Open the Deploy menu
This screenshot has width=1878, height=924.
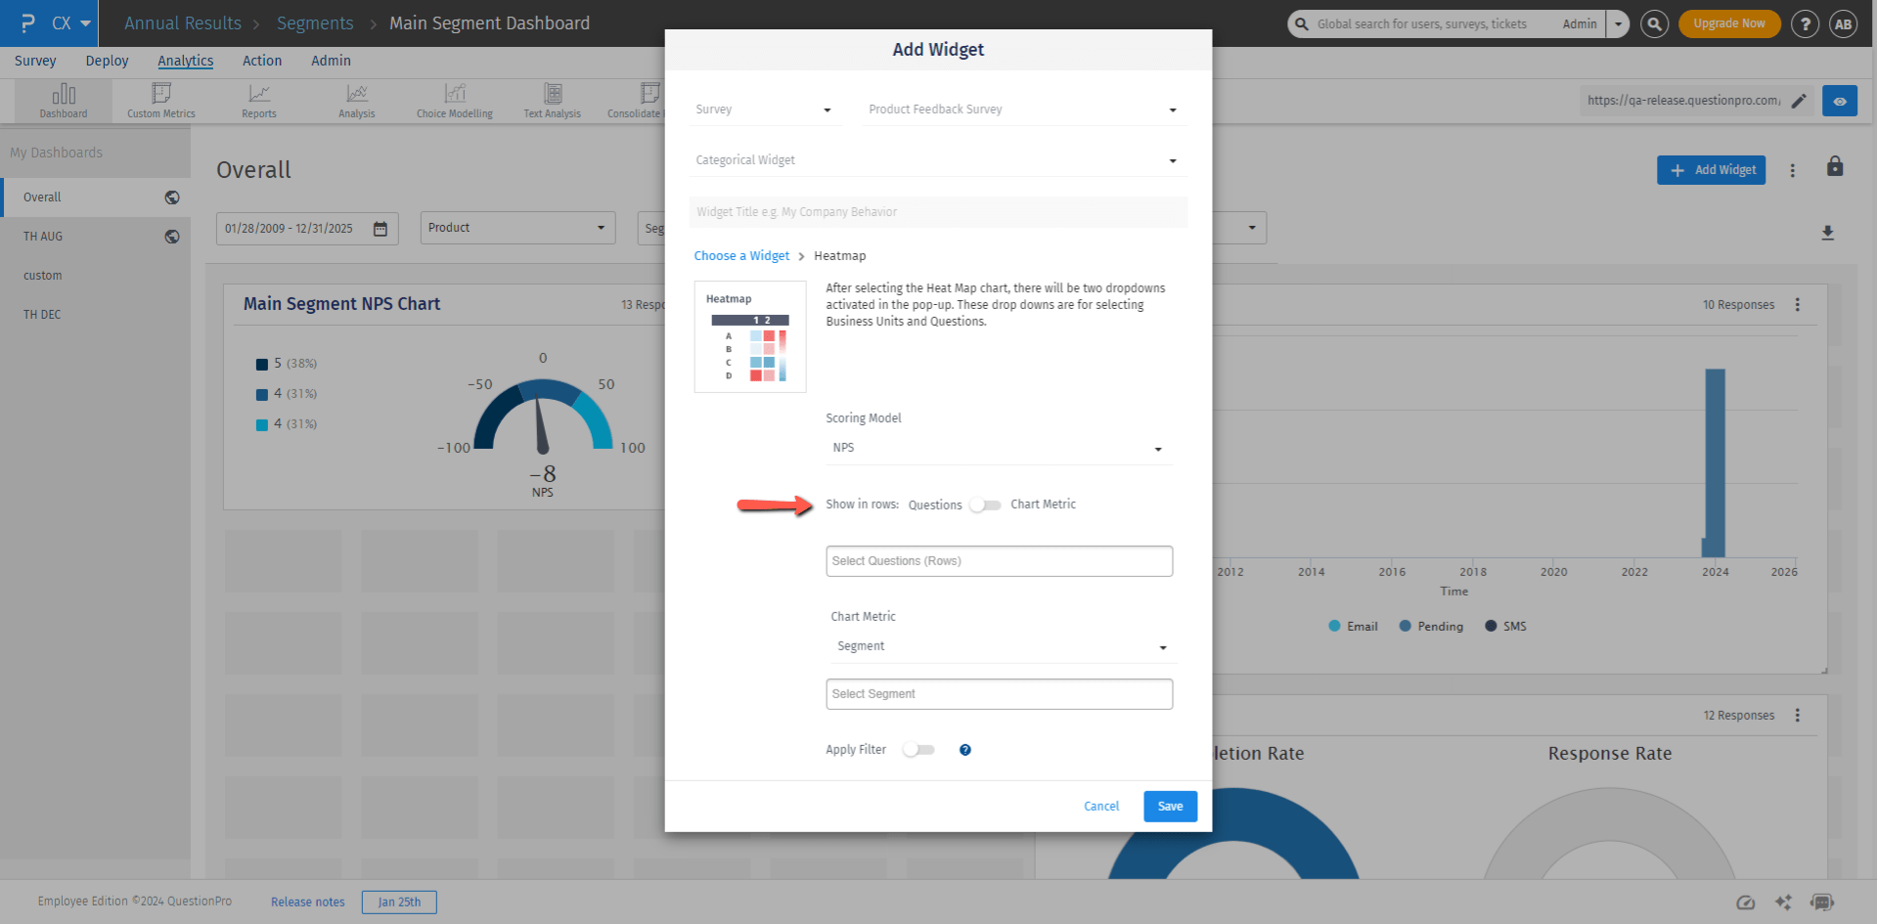click(x=107, y=61)
